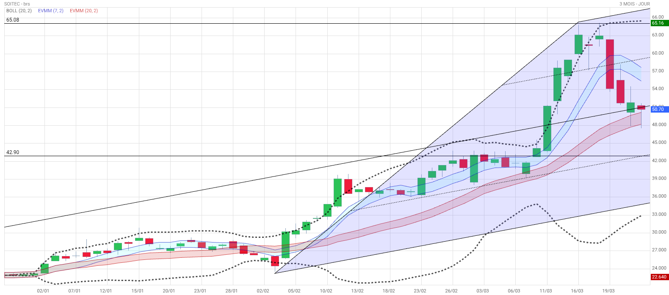
Task: Click the 30.000 price axis label
Action: pyautogui.click(x=659, y=232)
